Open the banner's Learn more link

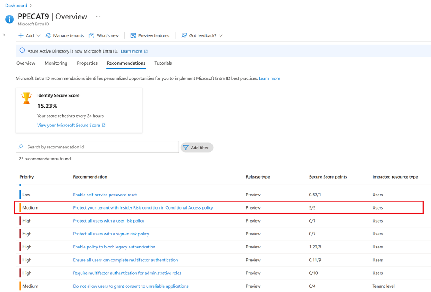132,51
